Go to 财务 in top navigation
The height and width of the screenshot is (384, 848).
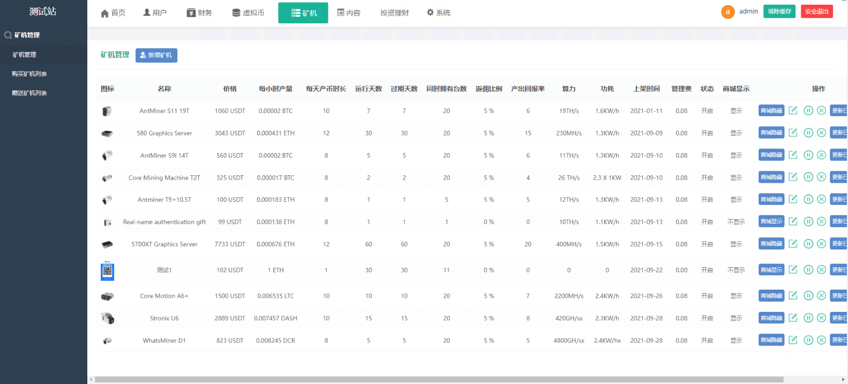(200, 13)
